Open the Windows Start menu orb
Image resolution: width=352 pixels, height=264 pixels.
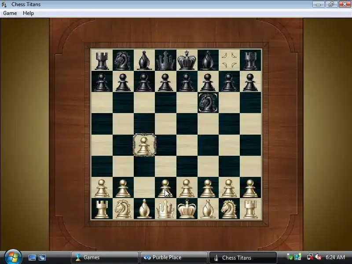(13, 257)
